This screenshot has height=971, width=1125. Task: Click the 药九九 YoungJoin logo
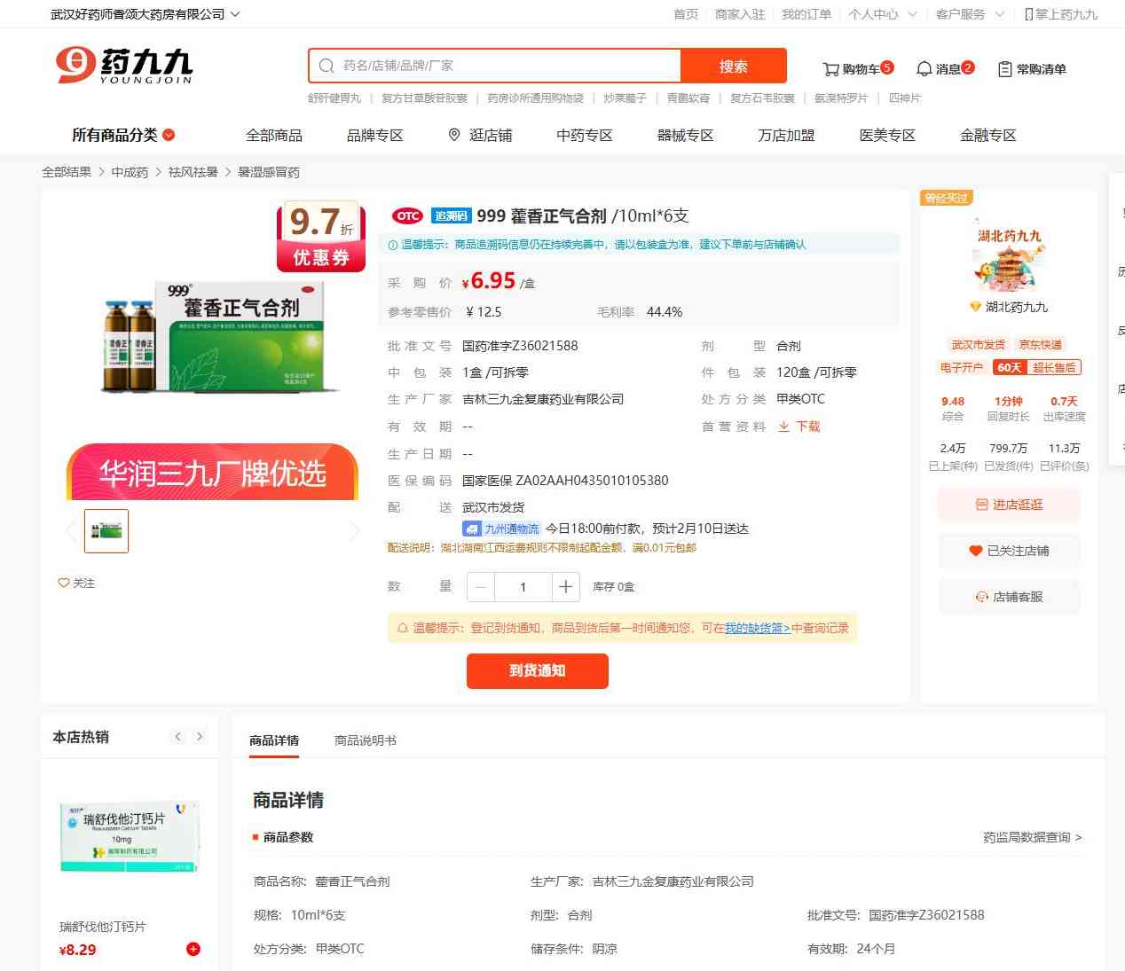click(124, 66)
